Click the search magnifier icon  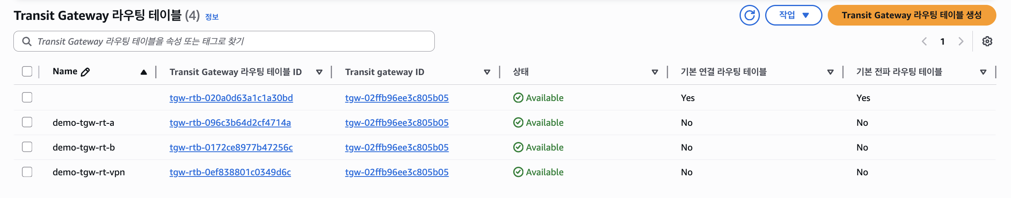click(27, 41)
